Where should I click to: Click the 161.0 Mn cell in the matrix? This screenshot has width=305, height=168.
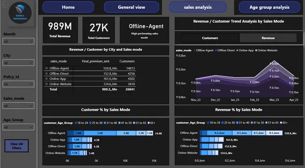point(110,79)
